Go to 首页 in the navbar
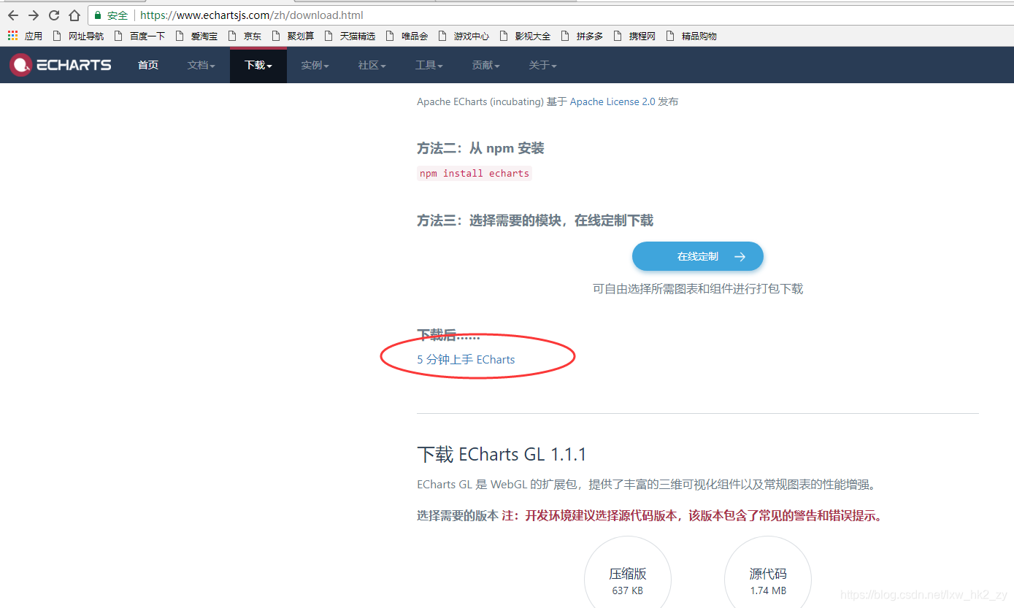 pyautogui.click(x=148, y=65)
